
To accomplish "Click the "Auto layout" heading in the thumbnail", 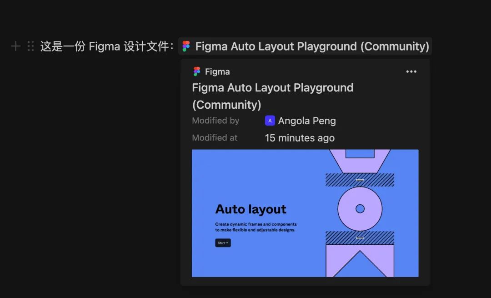I will [x=251, y=209].
